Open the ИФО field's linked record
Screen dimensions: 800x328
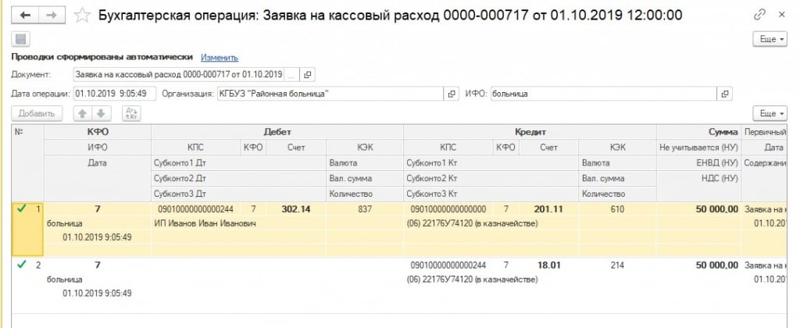(725, 94)
